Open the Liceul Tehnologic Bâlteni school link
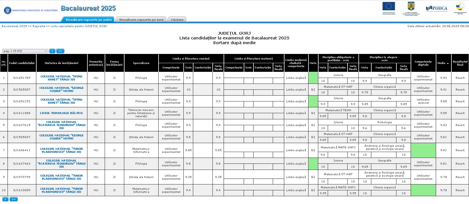This screenshot has height=204, width=469. point(61,113)
